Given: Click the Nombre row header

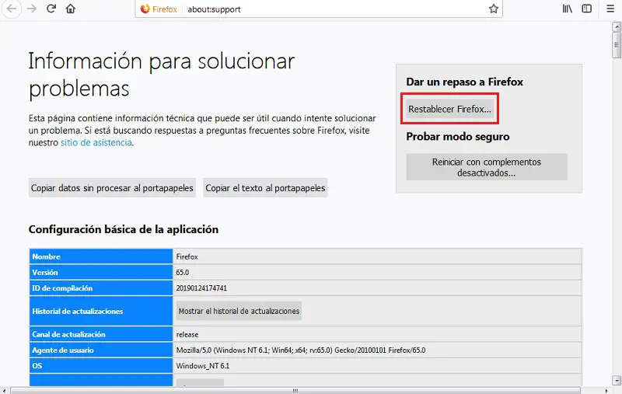Looking at the screenshot, I should [101, 256].
